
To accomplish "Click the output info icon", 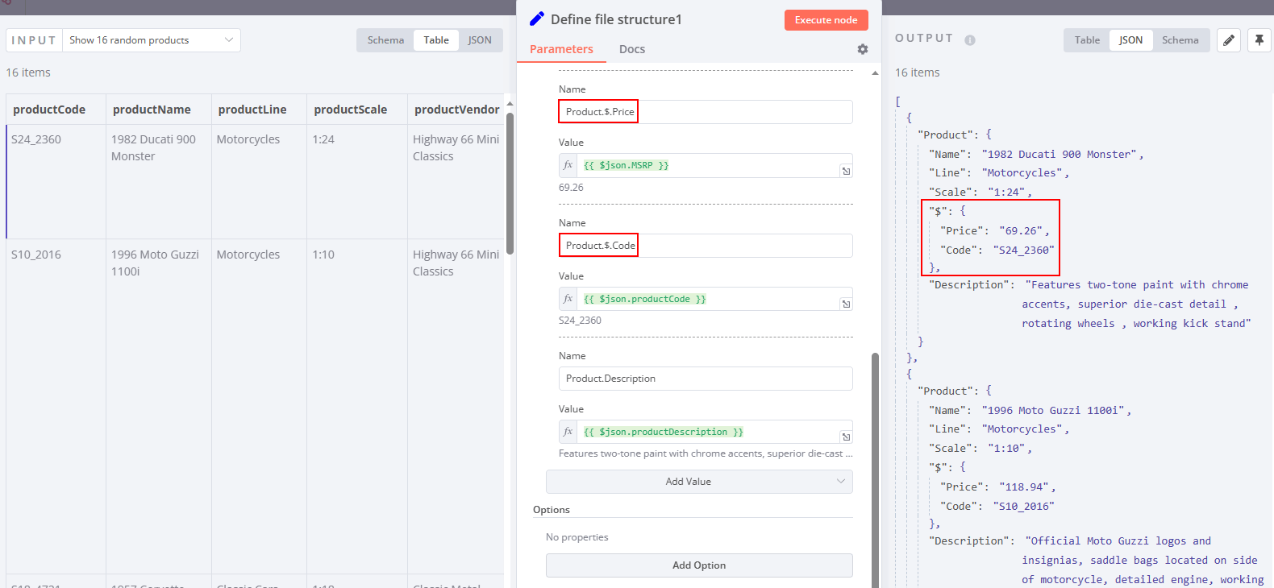I will click(969, 40).
